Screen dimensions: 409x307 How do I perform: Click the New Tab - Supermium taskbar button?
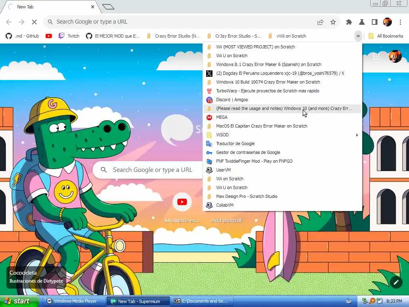(138, 301)
